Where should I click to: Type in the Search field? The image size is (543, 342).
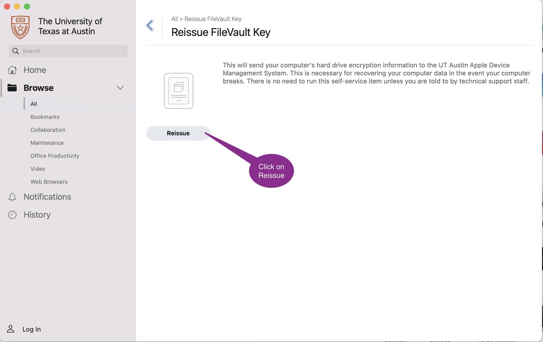pyautogui.click(x=72, y=51)
